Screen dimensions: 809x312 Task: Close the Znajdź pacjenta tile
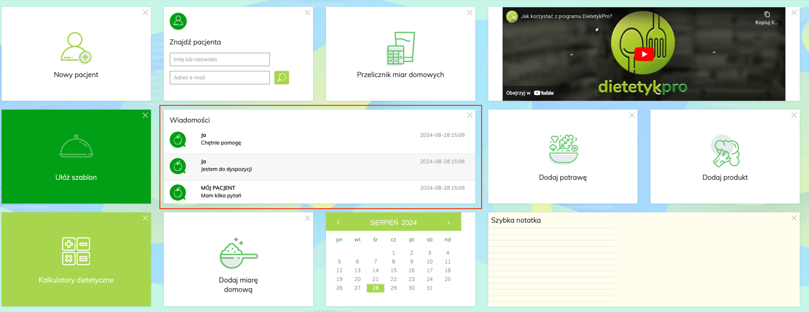pos(307,13)
